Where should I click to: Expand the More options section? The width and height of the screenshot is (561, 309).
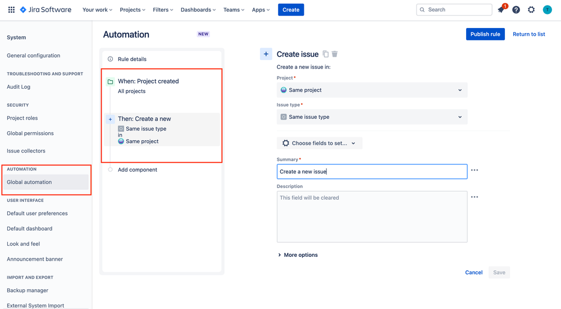coord(298,255)
